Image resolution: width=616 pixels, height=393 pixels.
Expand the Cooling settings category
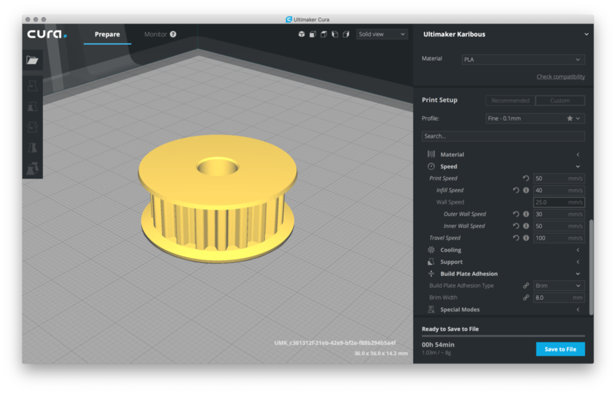503,250
